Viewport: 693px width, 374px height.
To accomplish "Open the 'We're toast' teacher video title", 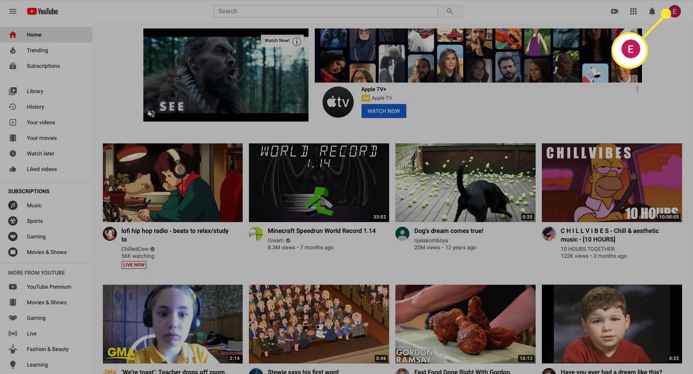I will (x=173, y=372).
